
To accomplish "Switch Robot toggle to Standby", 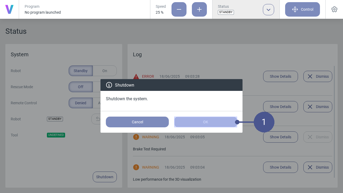I will tap(81, 71).
